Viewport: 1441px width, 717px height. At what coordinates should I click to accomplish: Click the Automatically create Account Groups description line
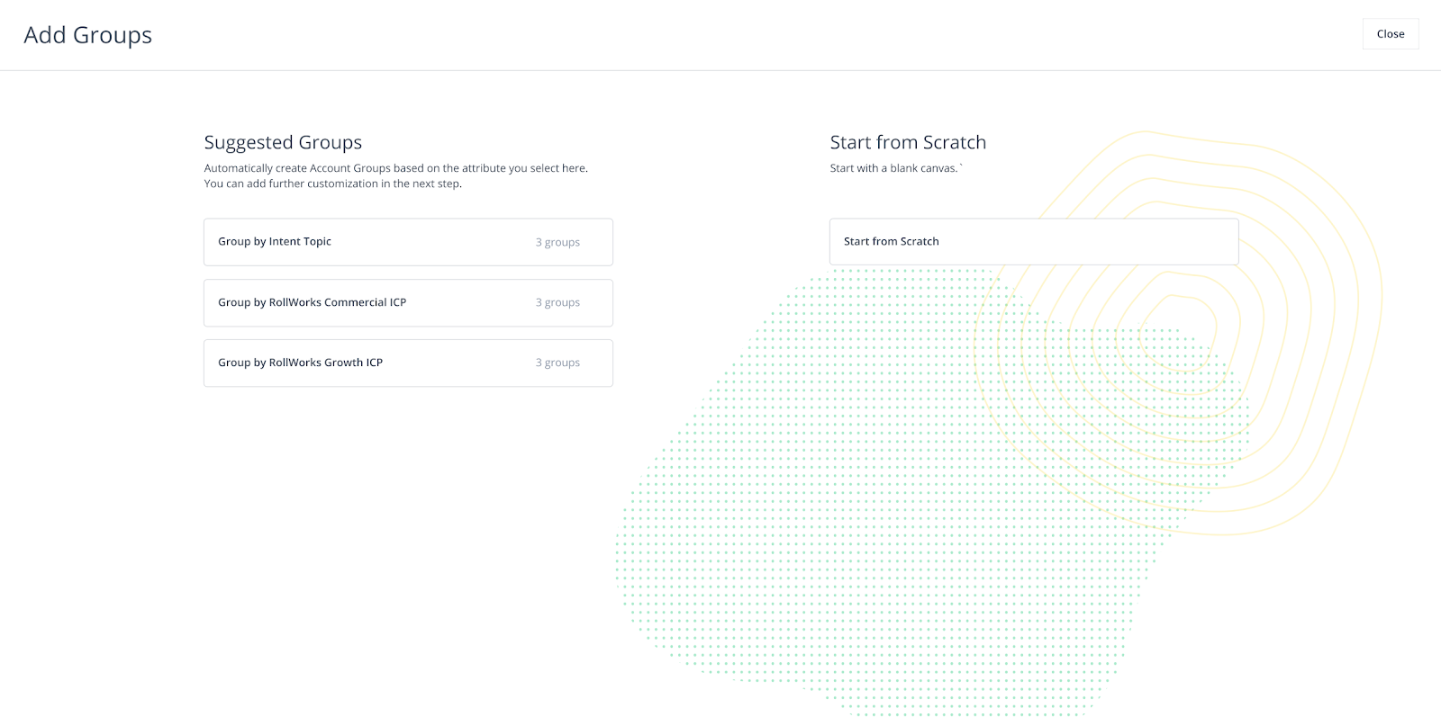pyautogui.click(x=395, y=168)
